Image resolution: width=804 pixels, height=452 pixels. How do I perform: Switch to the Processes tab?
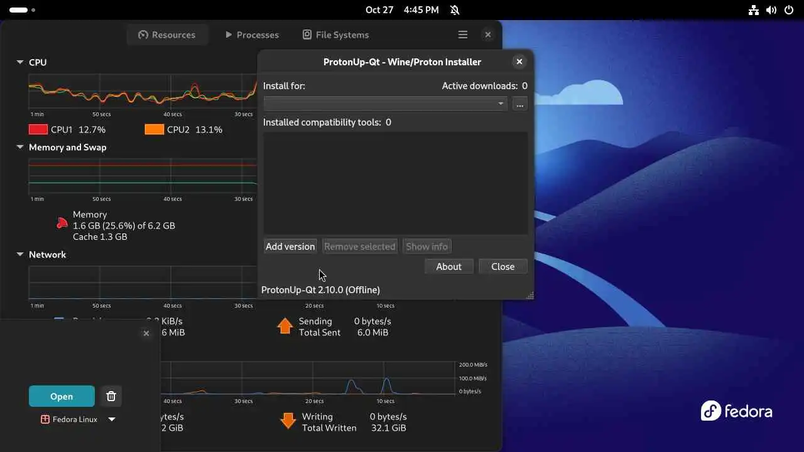point(252,35)
